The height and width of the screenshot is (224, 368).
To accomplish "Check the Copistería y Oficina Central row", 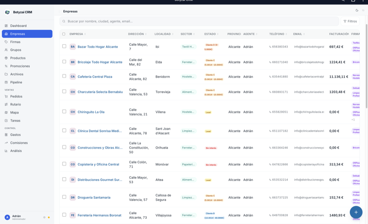I will click(64, 164).
